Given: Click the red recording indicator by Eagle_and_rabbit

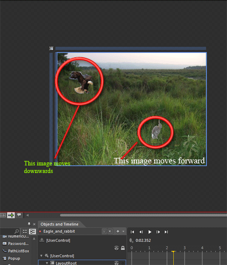Looking at the screenshot, I should [x=40, y=231].
